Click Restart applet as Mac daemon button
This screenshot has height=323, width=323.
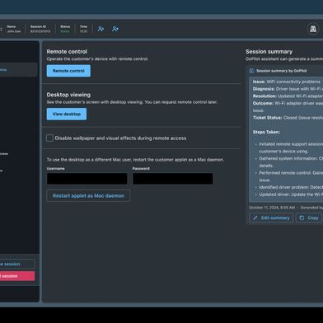pyautogui.click(x=88, y=196)
